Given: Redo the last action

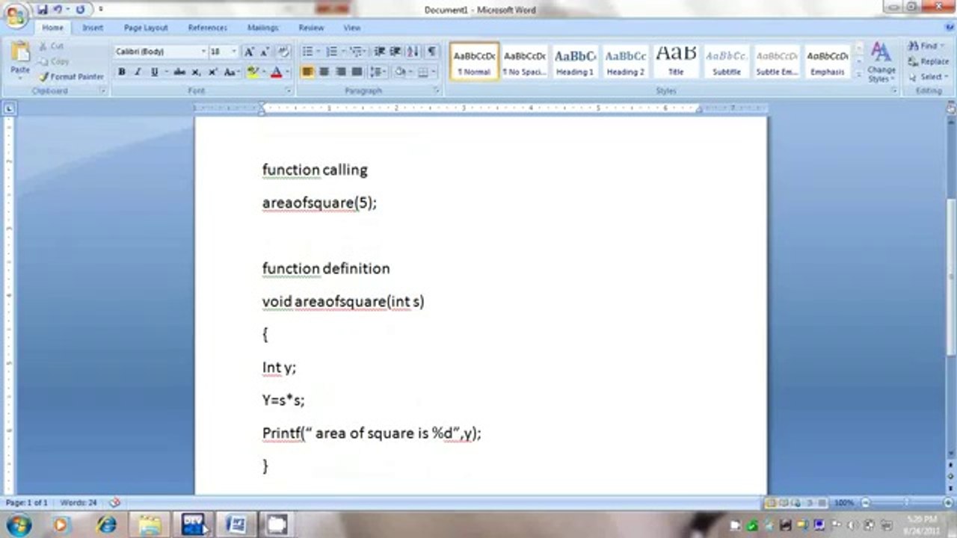Looking at the screenshot, I should pos(80,10).
